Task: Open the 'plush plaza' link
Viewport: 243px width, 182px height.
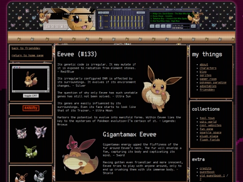Action: 209,136
